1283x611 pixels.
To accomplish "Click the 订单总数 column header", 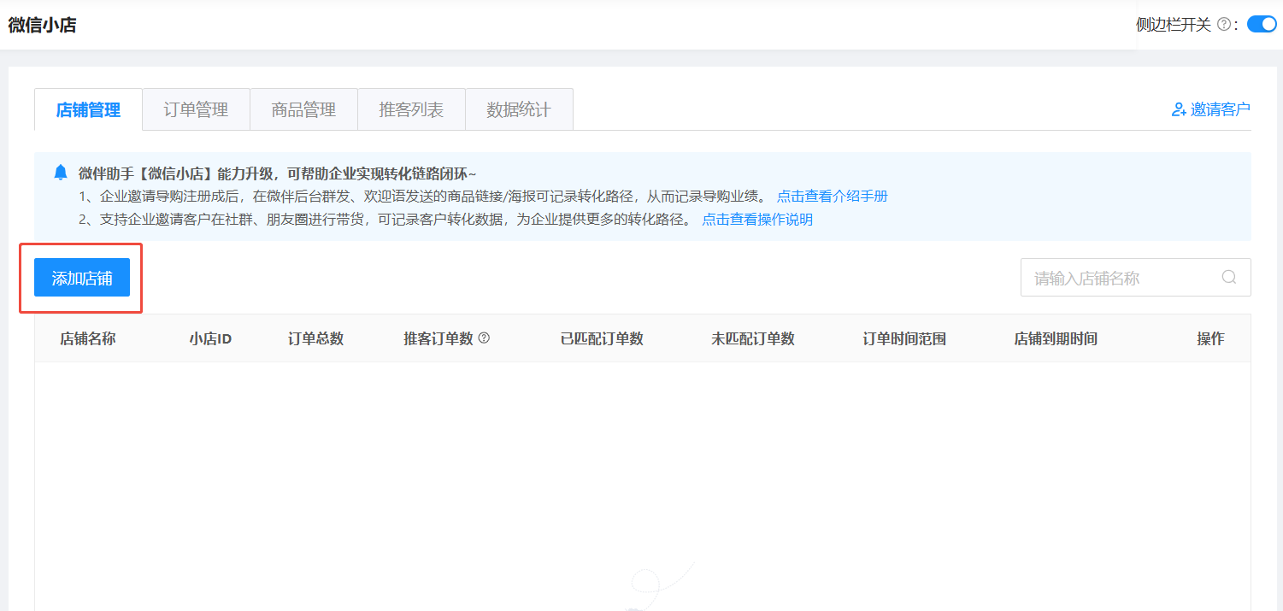I will 315,338.
